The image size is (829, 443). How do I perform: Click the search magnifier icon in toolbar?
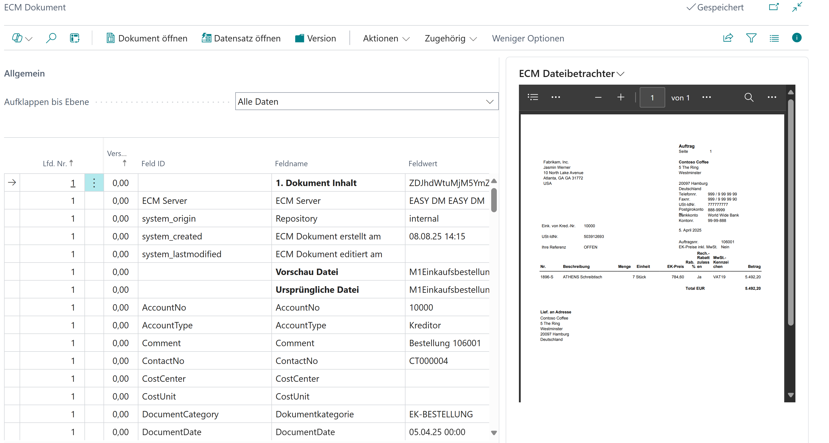coord(51,38)
